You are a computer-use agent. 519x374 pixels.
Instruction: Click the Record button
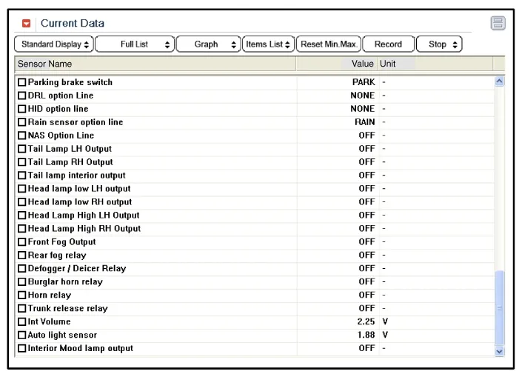388,44
